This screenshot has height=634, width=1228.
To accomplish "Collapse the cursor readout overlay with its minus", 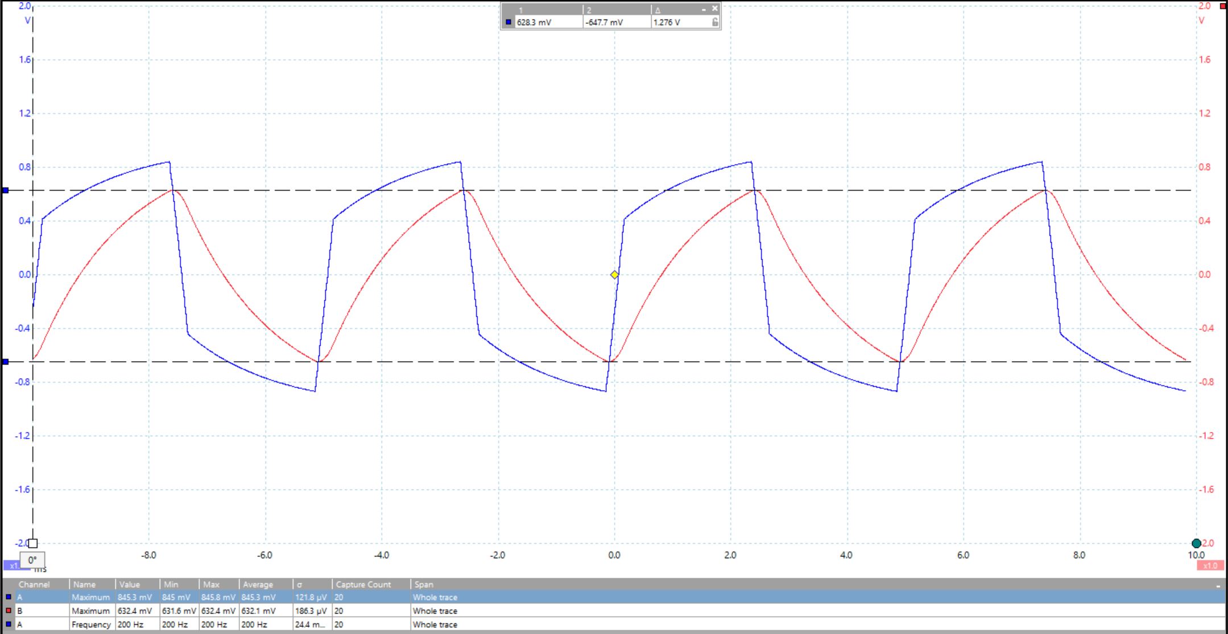I will click(x=704, y=9).
